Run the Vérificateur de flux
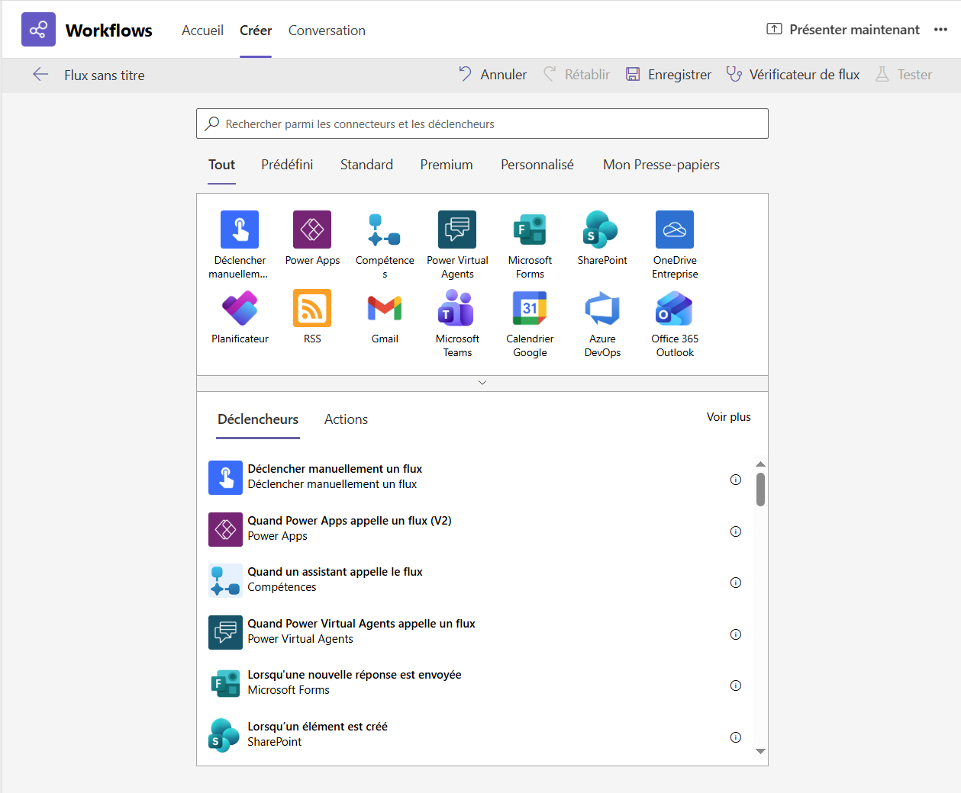This screenshot has width=961, height=793. [x=793, y=75]
